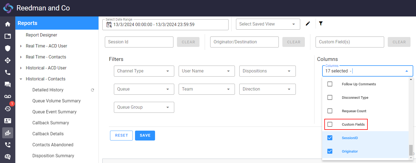Screen dimensions: 416x163
Task: Expand Historical - ACD User tree
Action: pos(21,68)
